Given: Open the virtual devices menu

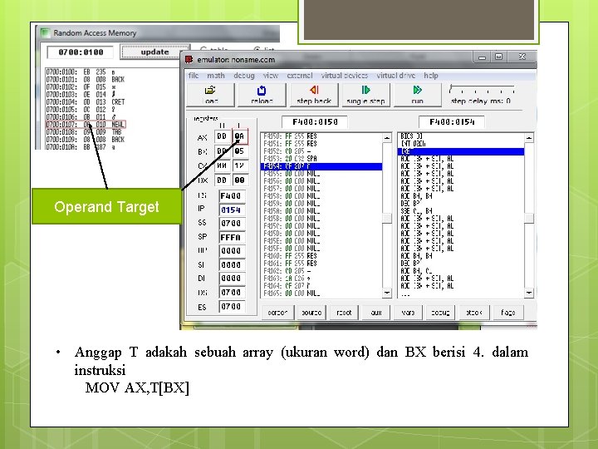Looking at the screenshot, I should pyautogui.click(x=345, y=76).
